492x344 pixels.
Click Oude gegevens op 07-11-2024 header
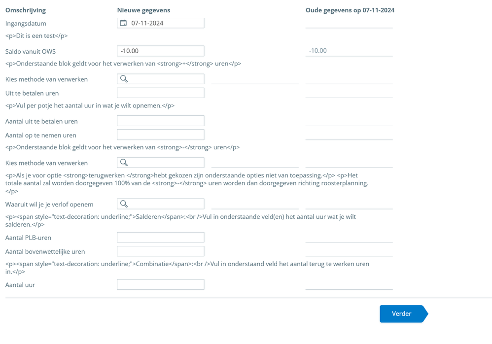(x=350, y=10)
